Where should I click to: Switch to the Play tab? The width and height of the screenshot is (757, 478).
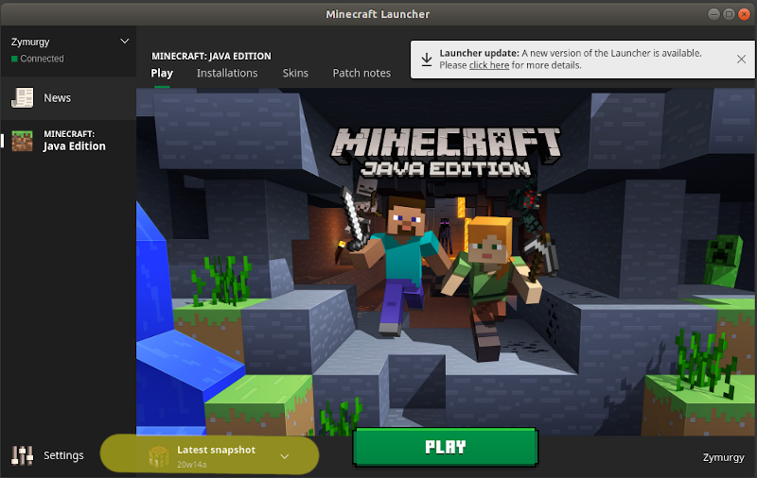point(162,74)
